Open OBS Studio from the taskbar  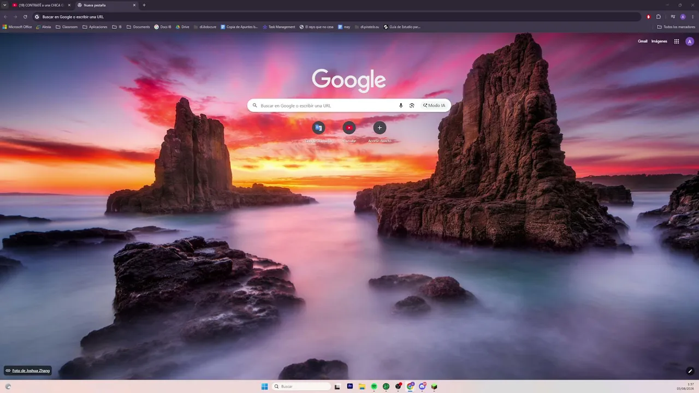pos(398,386)
